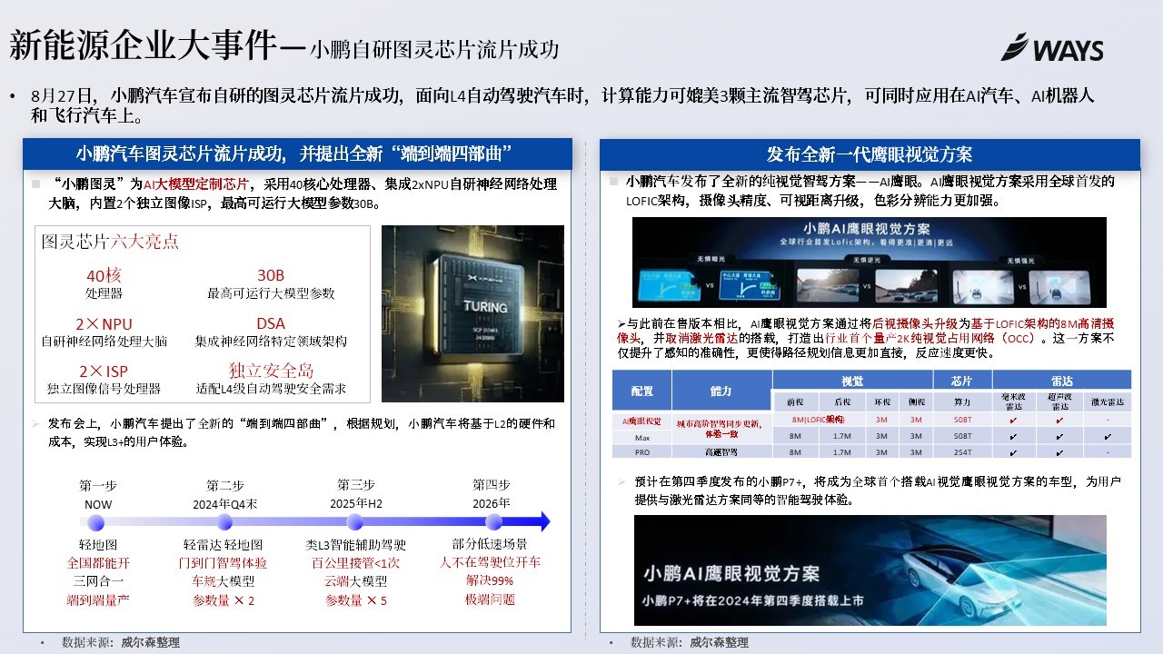The height and width of the screenshot is (654, 1163).
Task: Click the 小鹏P7+ car photo at bottom
Action: coord(870,570)
